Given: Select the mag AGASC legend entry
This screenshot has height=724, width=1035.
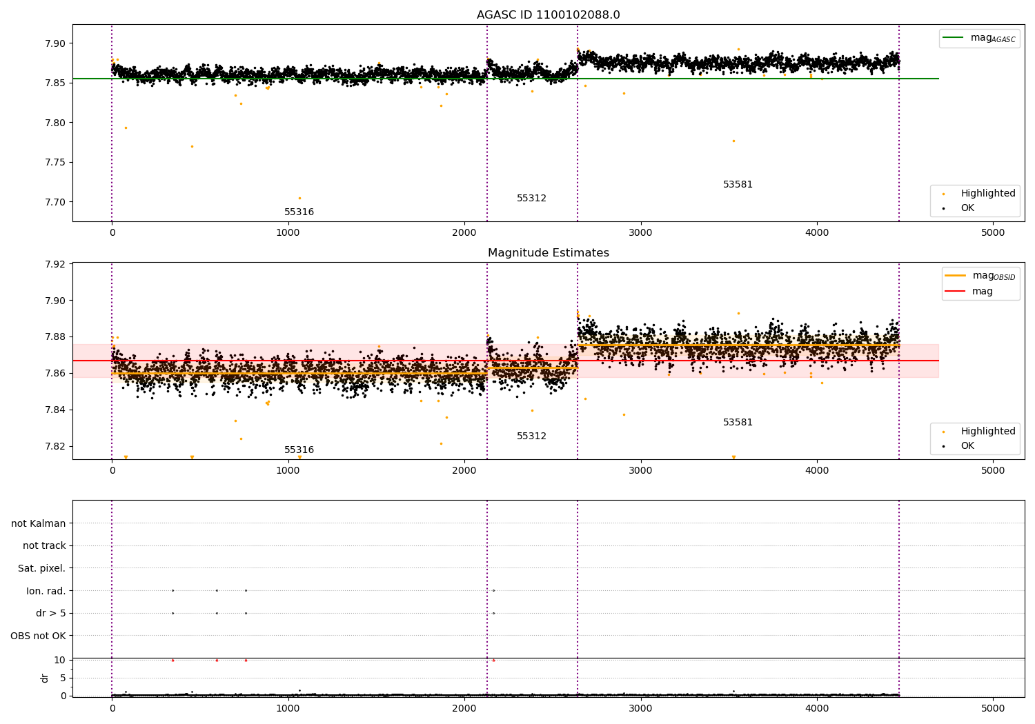Looking at the screenshot, I should [980, 38].
